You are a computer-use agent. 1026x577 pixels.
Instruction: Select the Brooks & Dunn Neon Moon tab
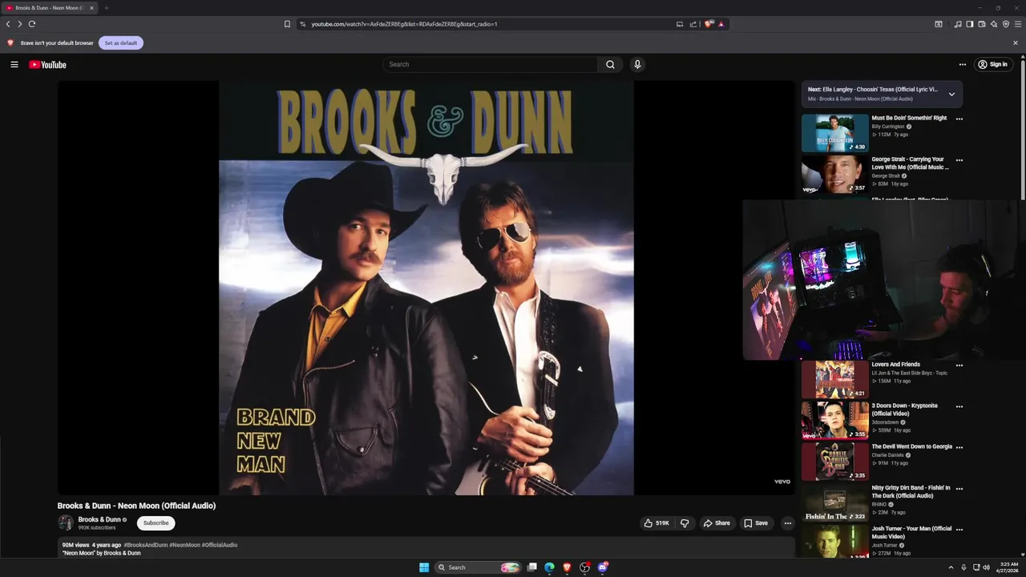pyautogui.click(x=49, y=8)
